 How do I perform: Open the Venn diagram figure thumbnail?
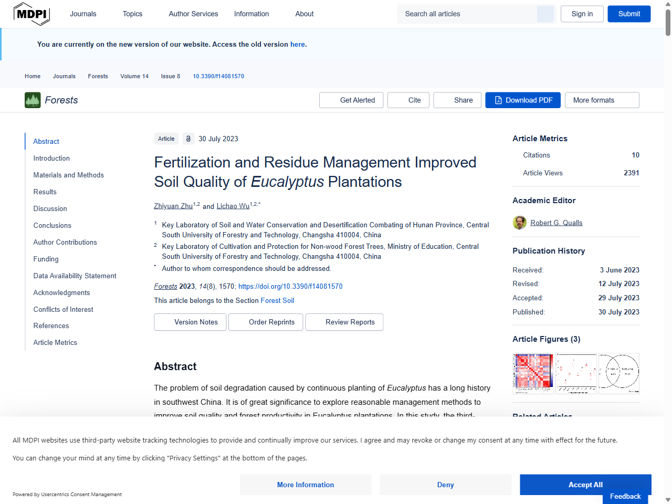pos(619,373)
